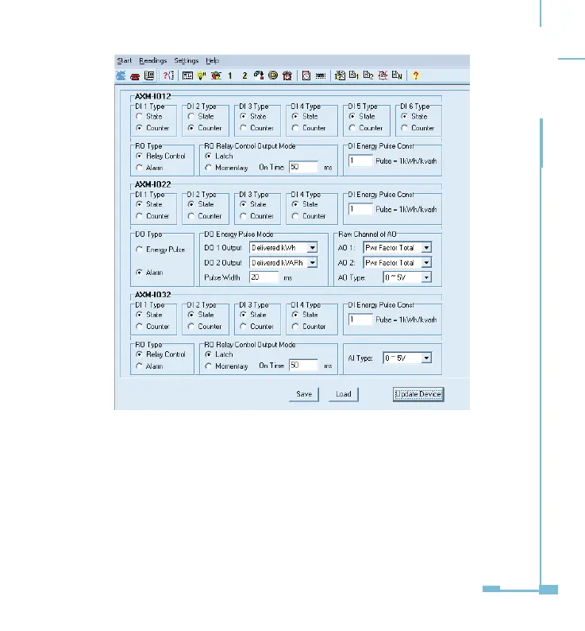Click the round yellow dial toolbar icon
This screenshot has width=585, height=631.
click(273, 75)
